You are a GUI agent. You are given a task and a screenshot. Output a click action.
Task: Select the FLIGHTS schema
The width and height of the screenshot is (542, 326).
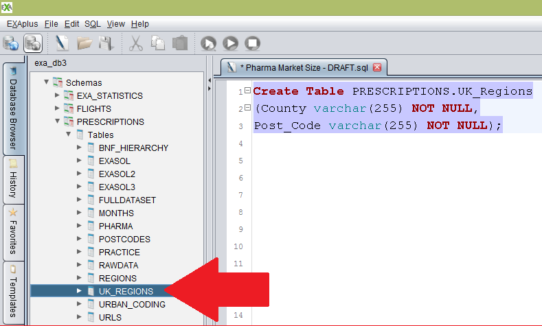[94, 109]
